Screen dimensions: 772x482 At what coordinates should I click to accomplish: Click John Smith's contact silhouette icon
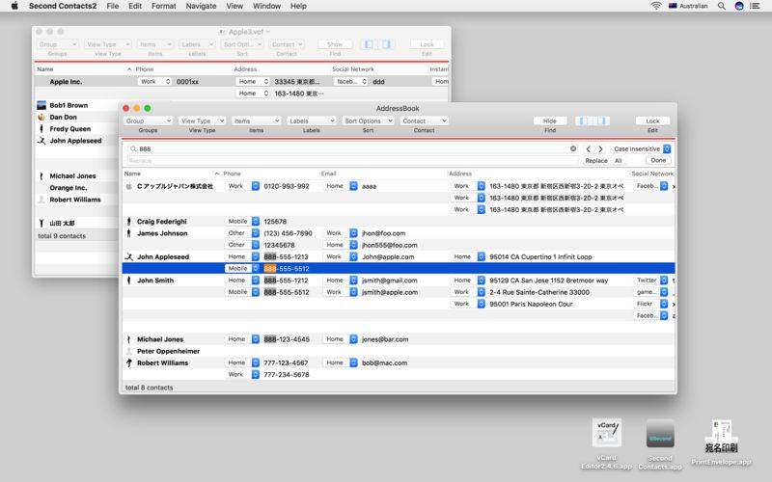(129, 281)
